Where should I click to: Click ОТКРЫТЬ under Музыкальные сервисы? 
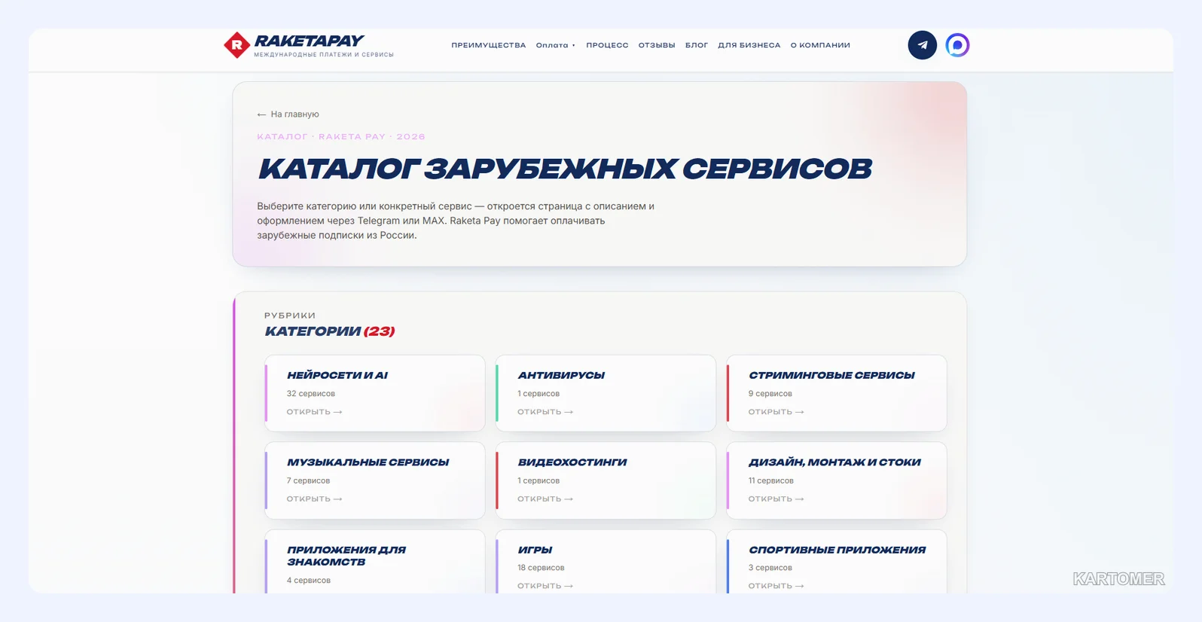[x=314, y=499]
